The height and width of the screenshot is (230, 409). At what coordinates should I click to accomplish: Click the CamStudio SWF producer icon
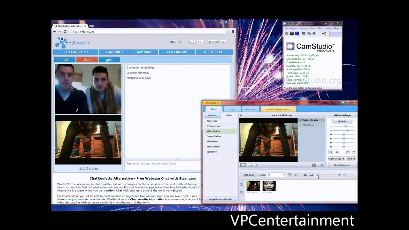(x=314, y=34)
